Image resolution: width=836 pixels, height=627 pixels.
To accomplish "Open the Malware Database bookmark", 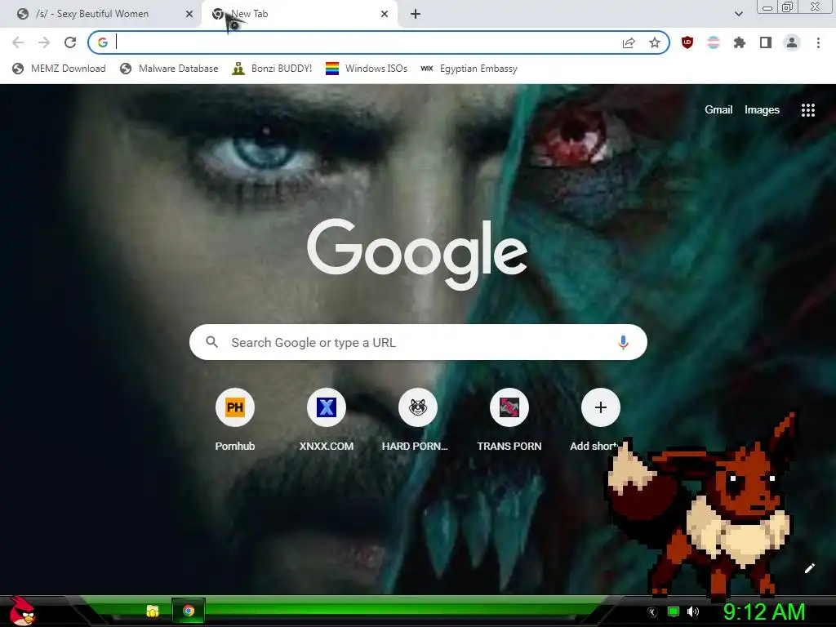I will point(170,69).
